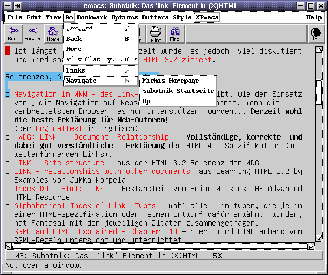Viewport: 328px width, 275px height.
Task: Open the Bookmark menu
Action: pyautogui.click(x=92, y=17)
